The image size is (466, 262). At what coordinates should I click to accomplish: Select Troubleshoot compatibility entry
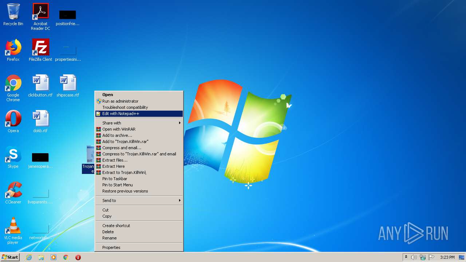click(x=139, y=107)
